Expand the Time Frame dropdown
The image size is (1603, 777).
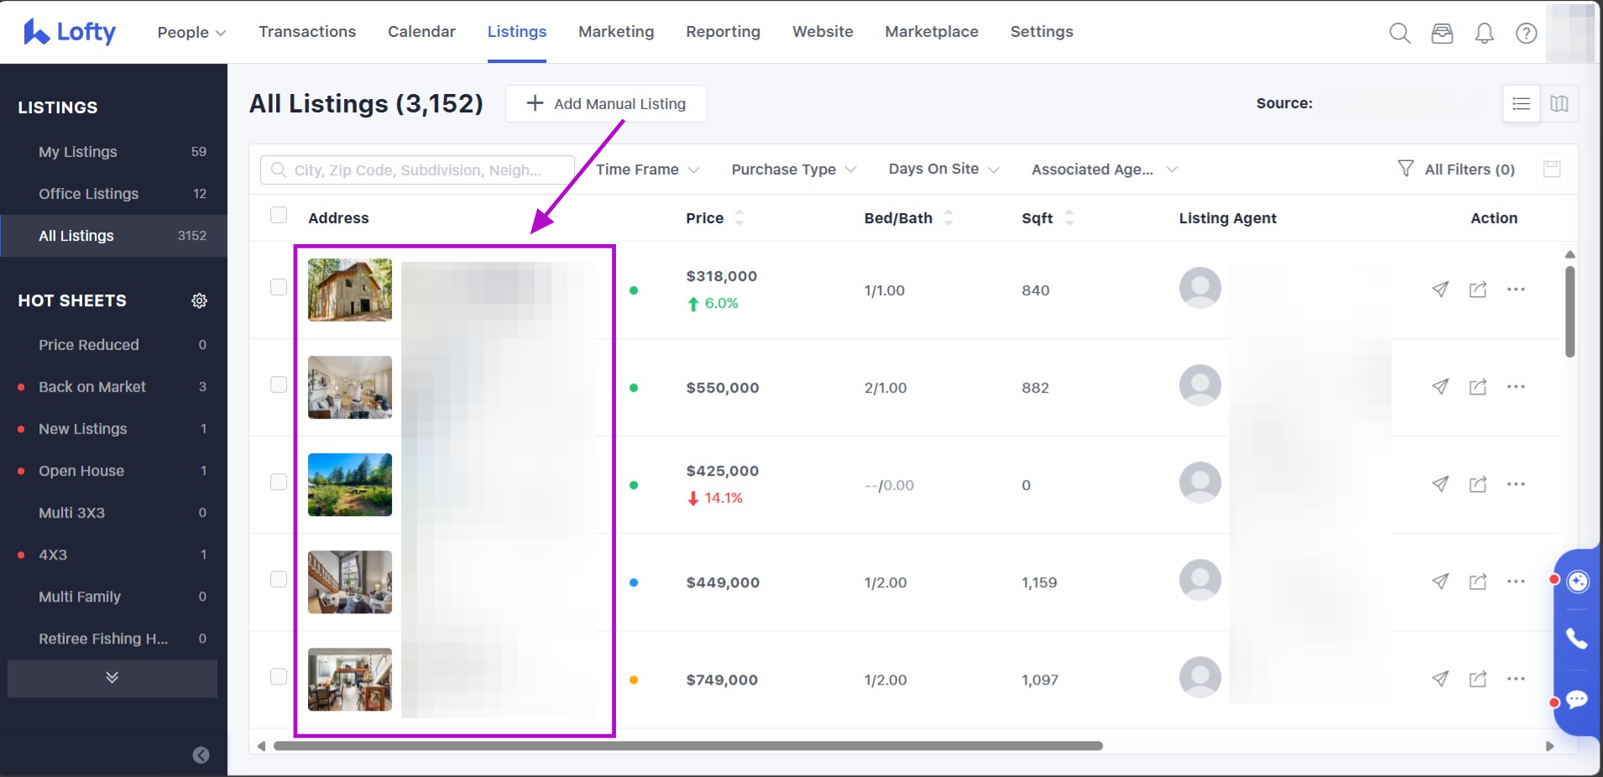point(647,169)
